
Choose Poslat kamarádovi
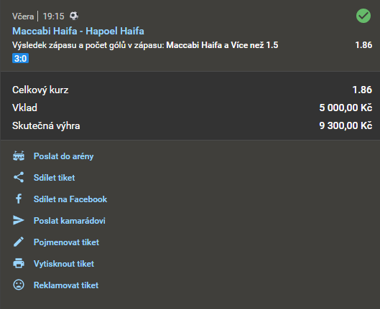click(69, 221)
